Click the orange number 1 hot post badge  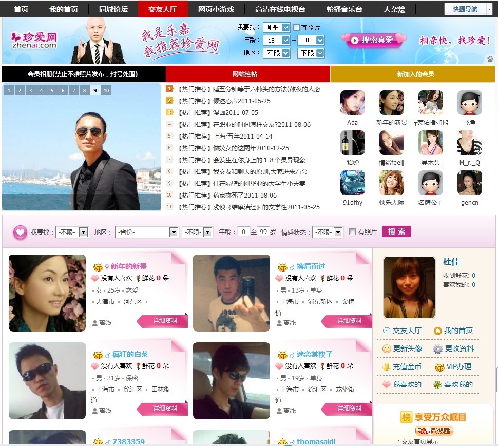[169, 89]
